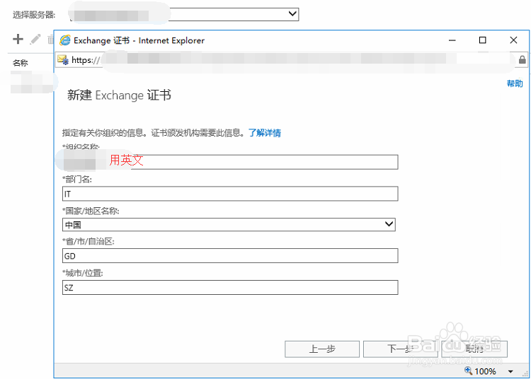Click the 上一步 button

(x=322, y=349)
